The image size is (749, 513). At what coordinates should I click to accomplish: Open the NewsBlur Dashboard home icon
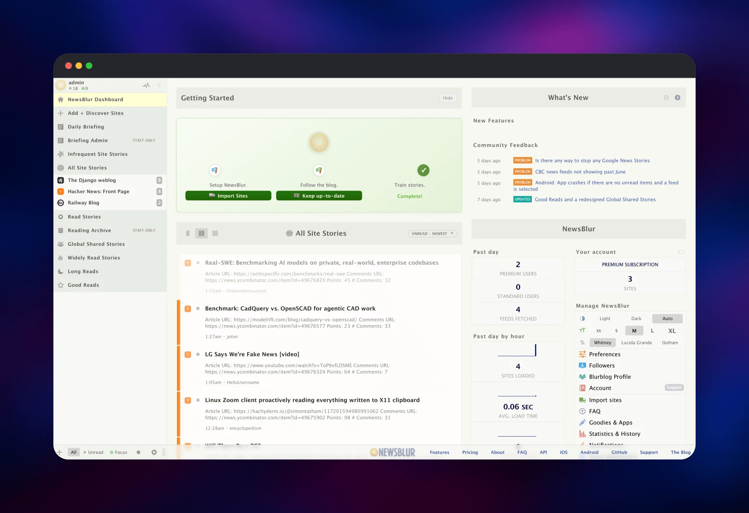click(x=60, y=99)
